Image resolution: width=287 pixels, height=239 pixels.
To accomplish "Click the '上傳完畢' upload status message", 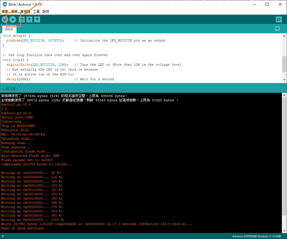I will click(x=10, y=89).
